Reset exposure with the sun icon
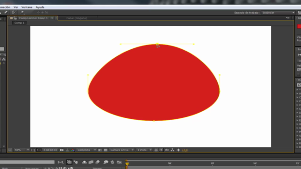This screenshot has width=301, height=169. click(x=178, y=150)
